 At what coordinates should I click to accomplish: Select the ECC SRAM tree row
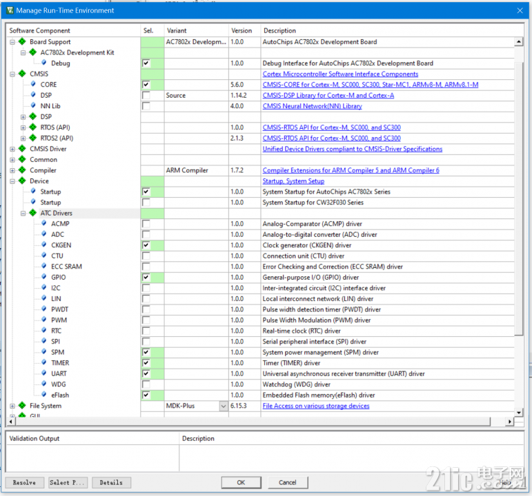[x=66, y=267]
